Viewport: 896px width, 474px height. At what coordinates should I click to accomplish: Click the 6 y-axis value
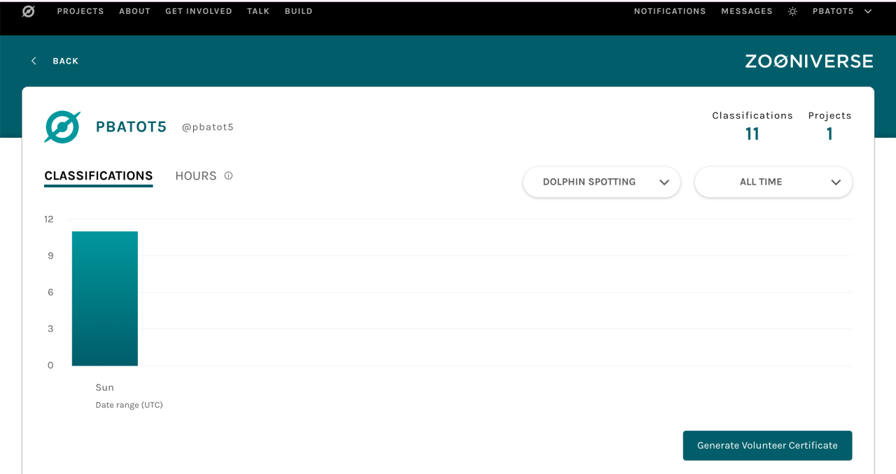coord(50,292)
